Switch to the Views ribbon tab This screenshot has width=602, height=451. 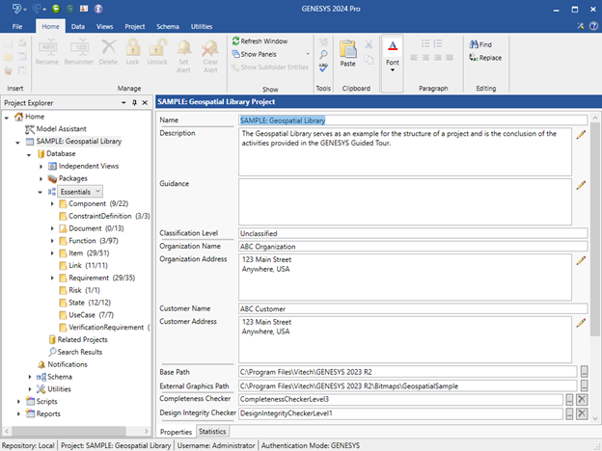coord(105,26)
